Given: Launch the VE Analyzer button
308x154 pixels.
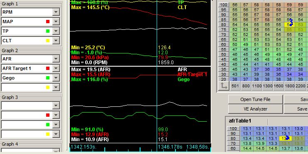Looking at the screenshot, I should tap(255, 109).
